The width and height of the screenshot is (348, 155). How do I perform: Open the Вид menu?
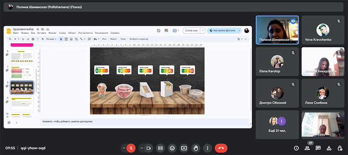33,33
